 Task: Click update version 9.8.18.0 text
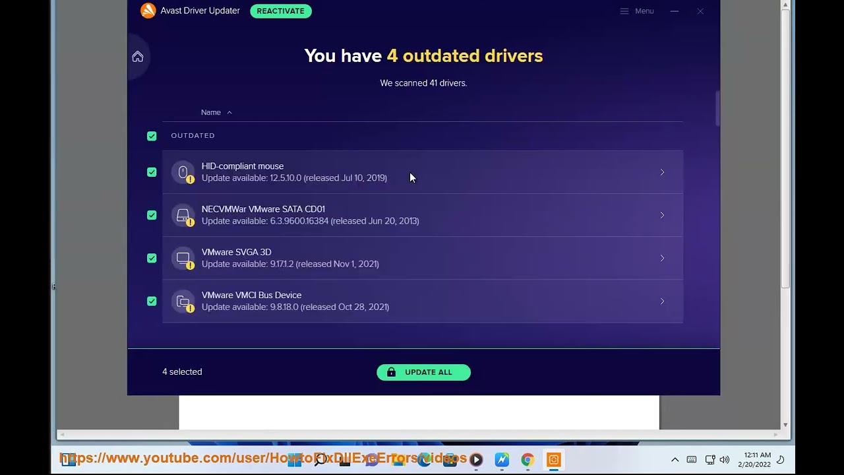pyautogui.click(x=295, y=307)
